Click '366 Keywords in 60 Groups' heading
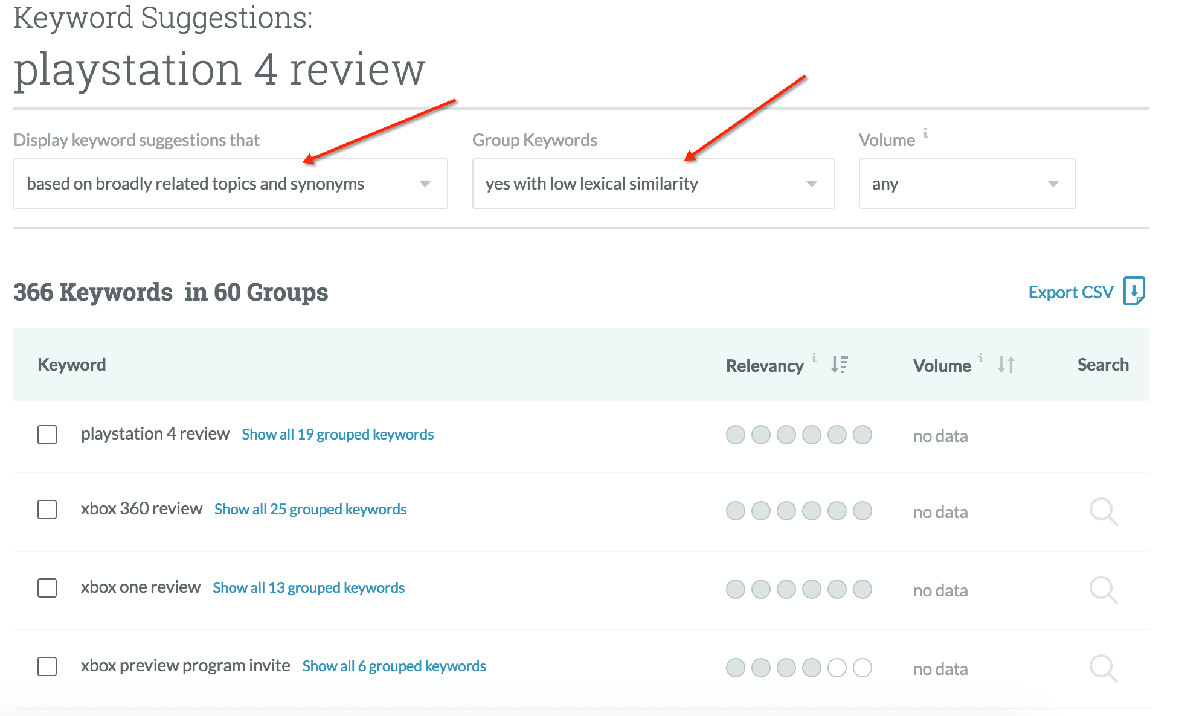Screen dimensions: 1179x716 pos(171,292)
